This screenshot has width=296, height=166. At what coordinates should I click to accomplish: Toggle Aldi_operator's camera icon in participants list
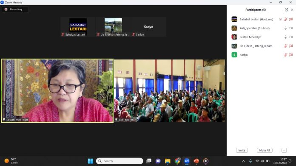(291, 28)
